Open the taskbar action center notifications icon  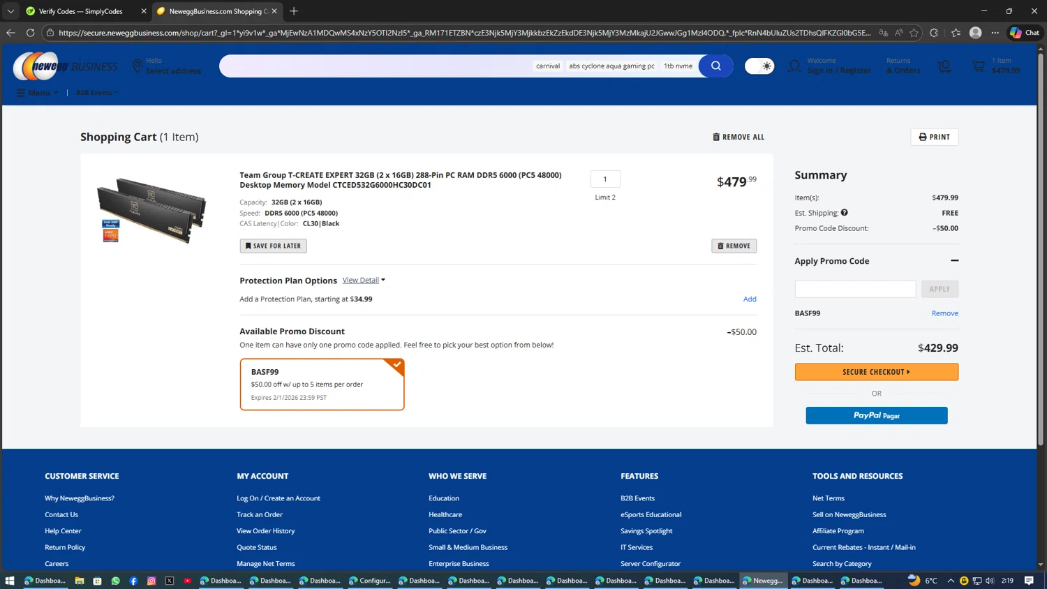[x=1029, y=581]
